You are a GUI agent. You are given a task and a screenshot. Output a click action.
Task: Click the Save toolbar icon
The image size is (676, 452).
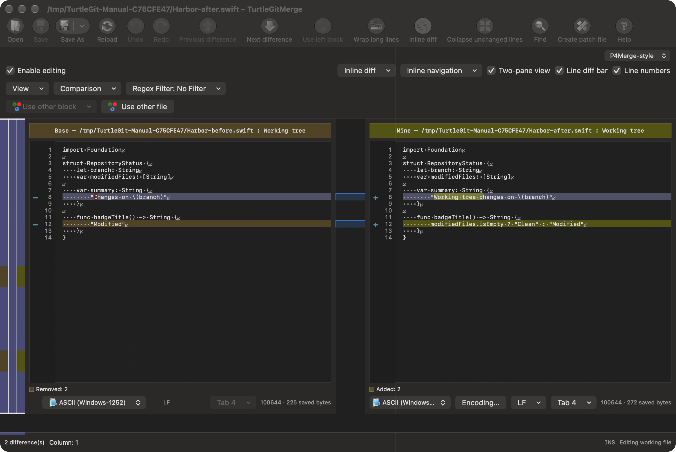[41, 26]
